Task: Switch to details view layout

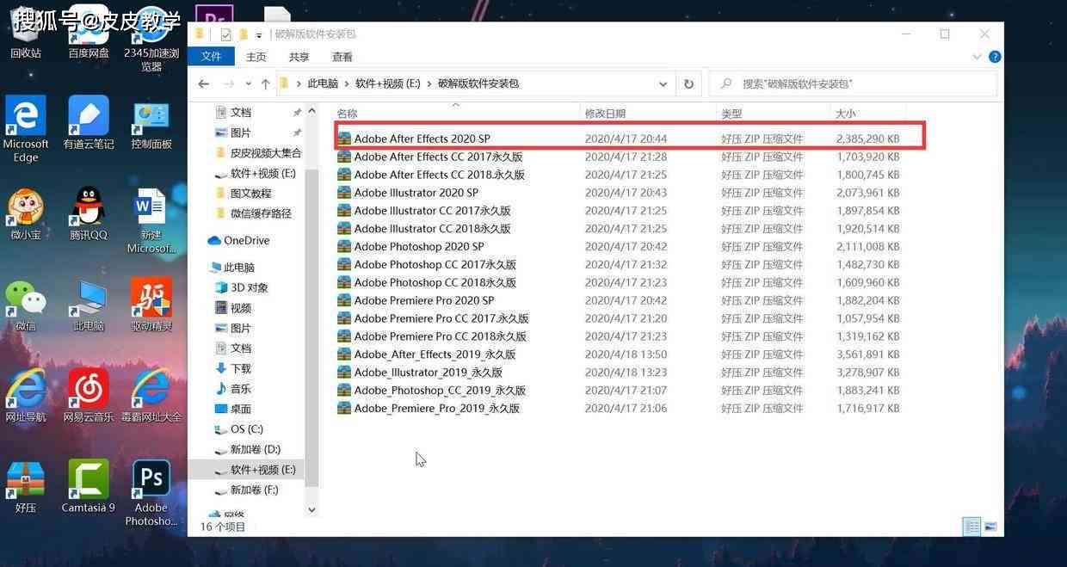Action: point(972,527)
